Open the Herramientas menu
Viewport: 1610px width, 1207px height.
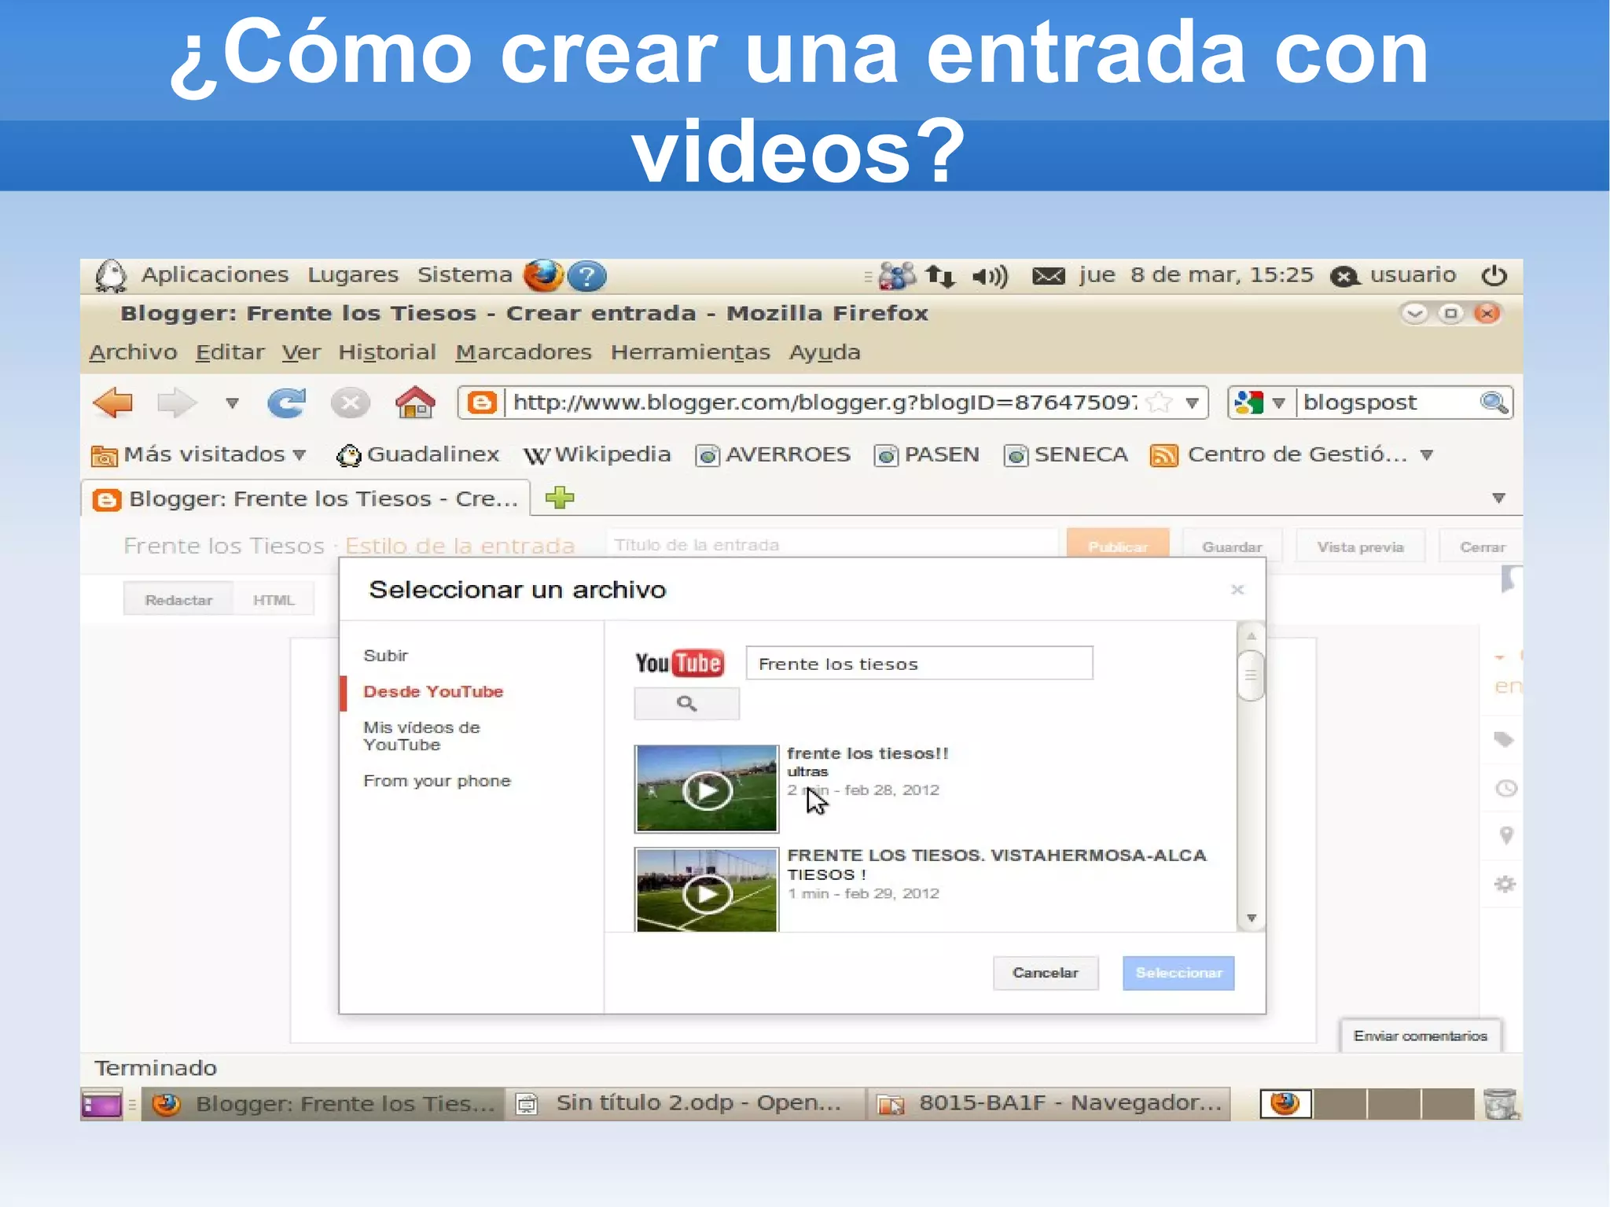(690, 352)
